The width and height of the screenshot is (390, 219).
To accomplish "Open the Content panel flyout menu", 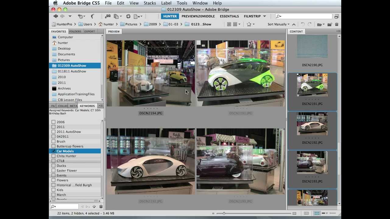I will tap(338, 31).
